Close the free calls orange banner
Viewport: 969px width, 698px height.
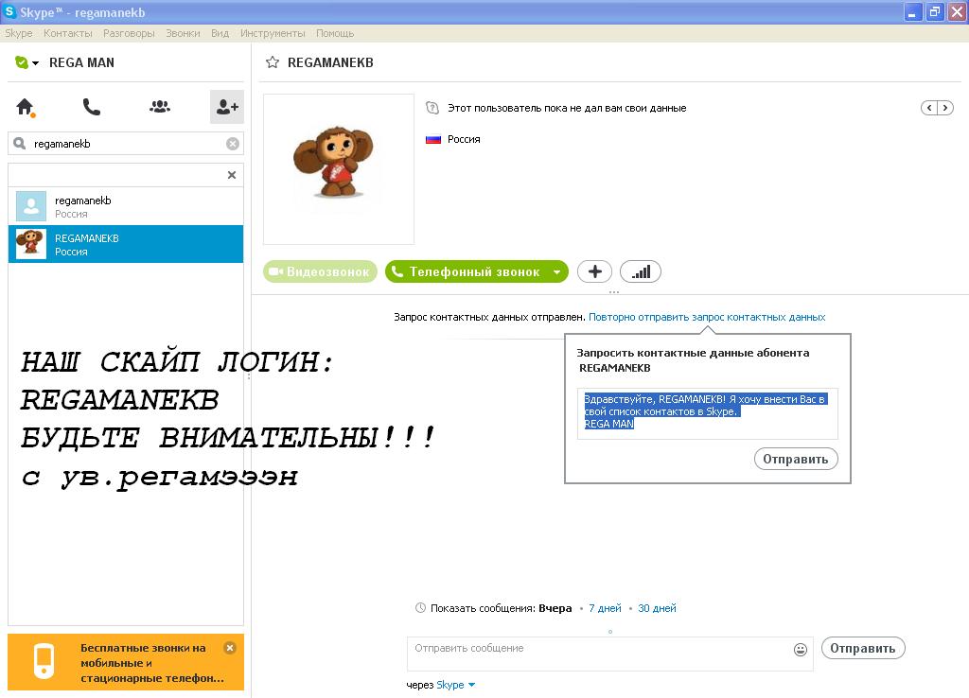230,648
